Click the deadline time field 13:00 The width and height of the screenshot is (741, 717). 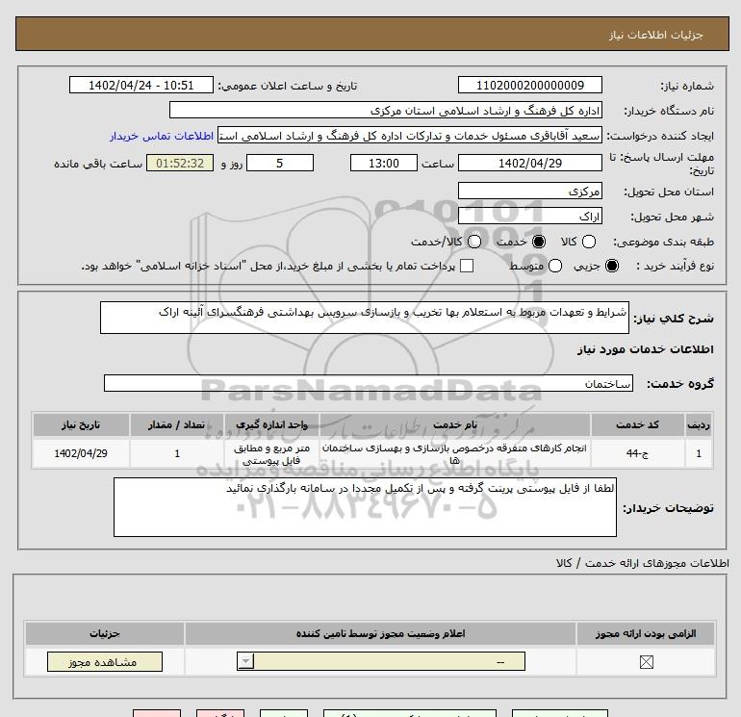click(x=383, y=163)
